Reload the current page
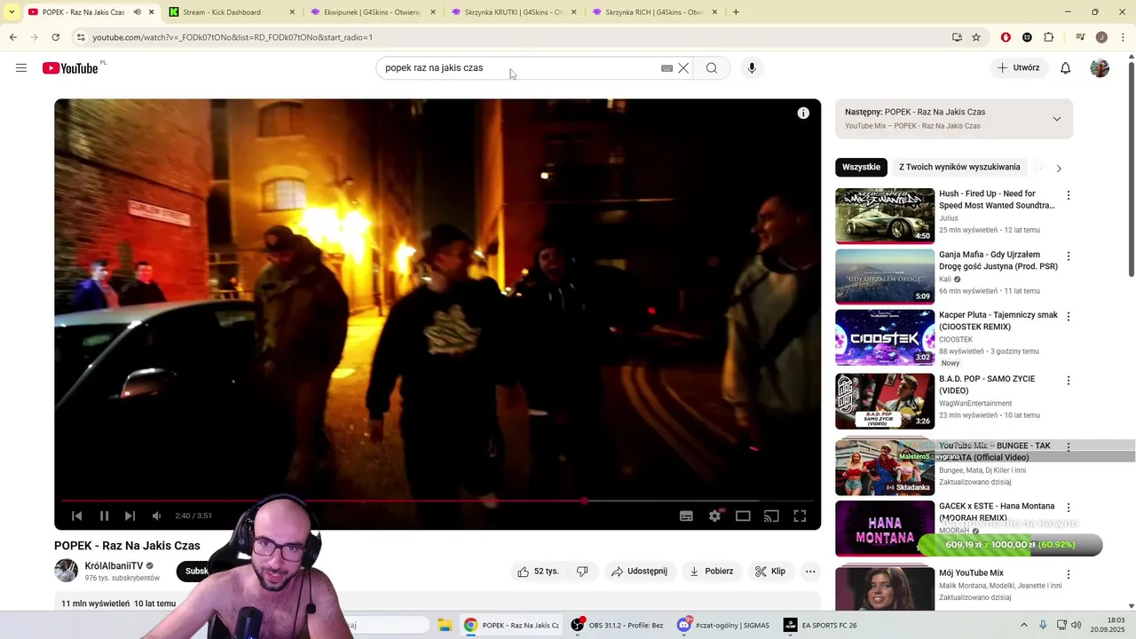Screen dimensions: 1136x639 click(55, 37)
